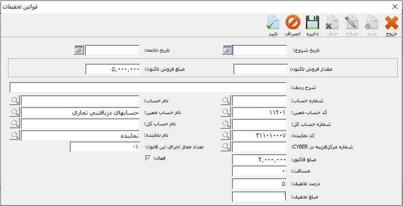Click search icon for کد نماینده
The width and height of the screenshot is (403, 206).
(x=226, y=135)
